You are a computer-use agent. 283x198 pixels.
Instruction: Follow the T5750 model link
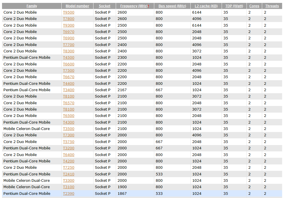tap(69, 142)
